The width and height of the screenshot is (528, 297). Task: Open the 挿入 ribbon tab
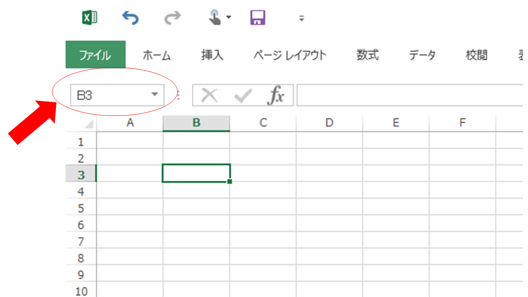[x=212, y=55]
